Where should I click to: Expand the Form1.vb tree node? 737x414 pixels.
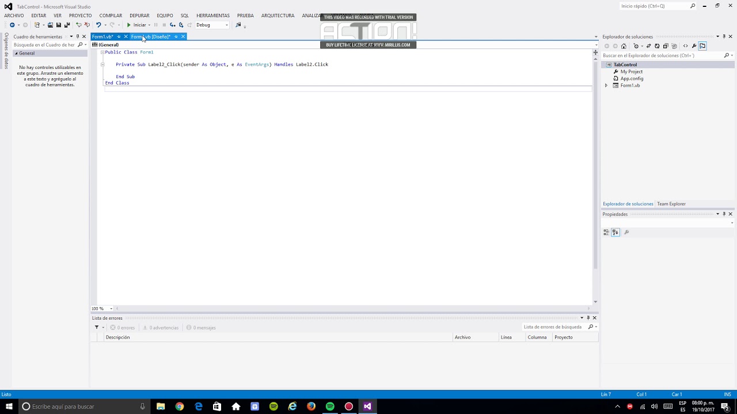606,86
